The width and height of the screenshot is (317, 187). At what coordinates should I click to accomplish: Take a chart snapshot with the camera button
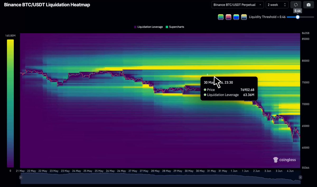tap(309, 5)
